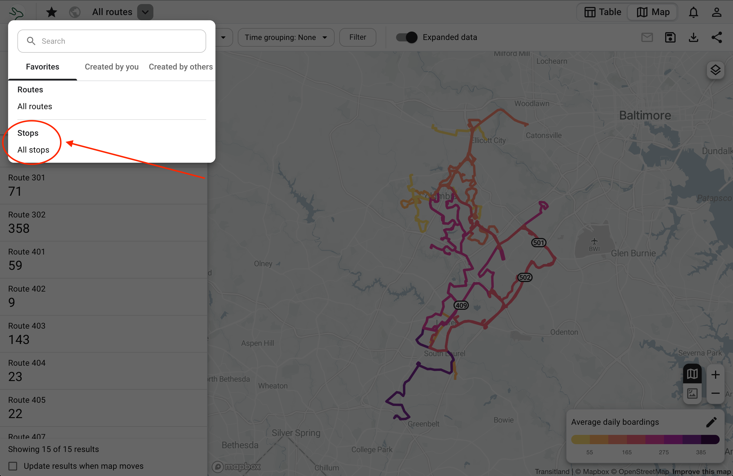Click the app logo in the header
The height and width of the screenshot is (476, 733).
pyautogui.click(x=17, y=12)
